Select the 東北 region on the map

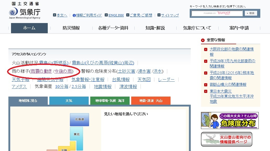coord(76,134)
